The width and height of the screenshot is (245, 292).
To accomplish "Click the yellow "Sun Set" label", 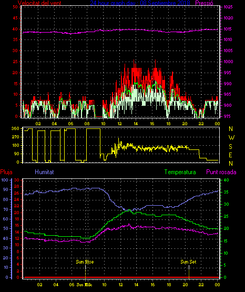I will pyautogui.click(x=188, y=262).
